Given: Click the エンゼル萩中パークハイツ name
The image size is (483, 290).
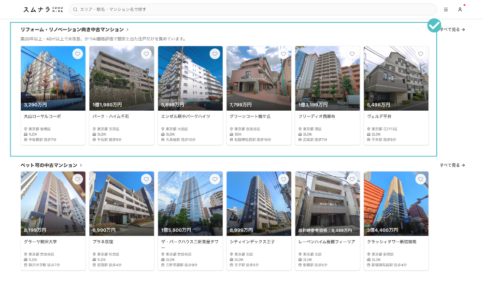Looking at the screenshot, I should click(186, 116).
